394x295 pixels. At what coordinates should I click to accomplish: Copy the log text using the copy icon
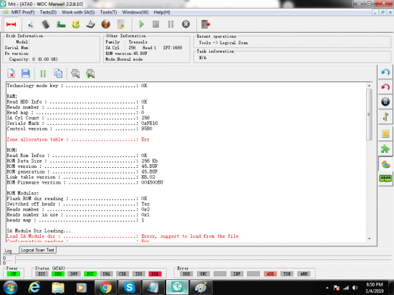click(x=58, y=74)
